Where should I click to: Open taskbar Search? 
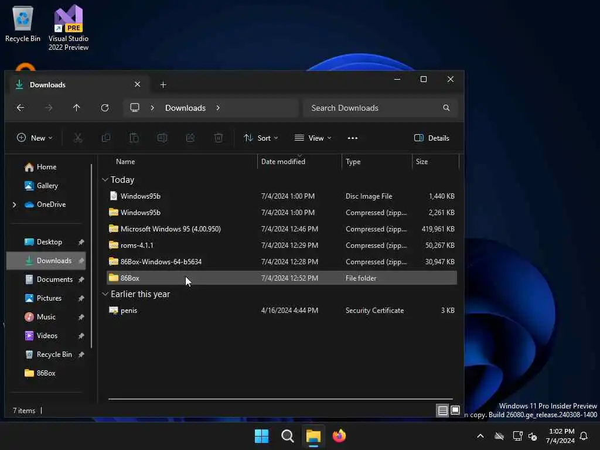click(287, 436)
